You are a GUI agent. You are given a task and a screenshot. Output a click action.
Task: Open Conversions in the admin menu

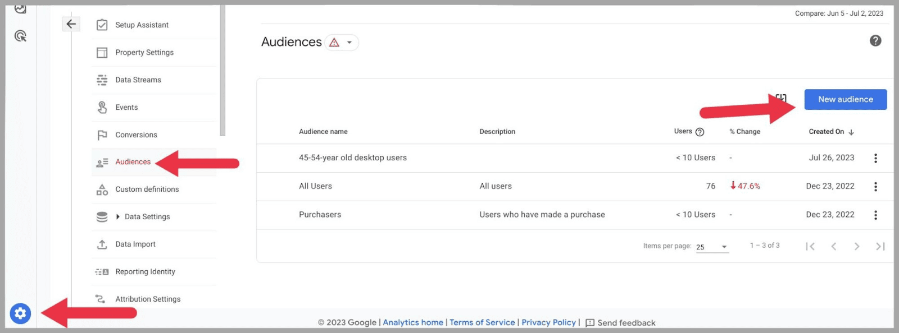coord(136,135)
